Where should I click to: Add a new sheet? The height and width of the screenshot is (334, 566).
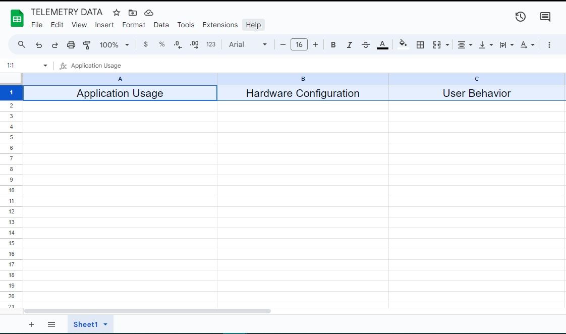[x=31, y=324]
